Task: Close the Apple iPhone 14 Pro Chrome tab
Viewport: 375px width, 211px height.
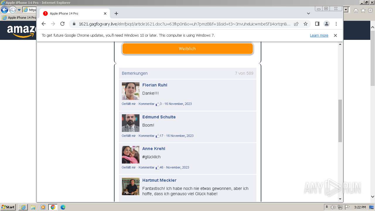Action: pos(105,13)
